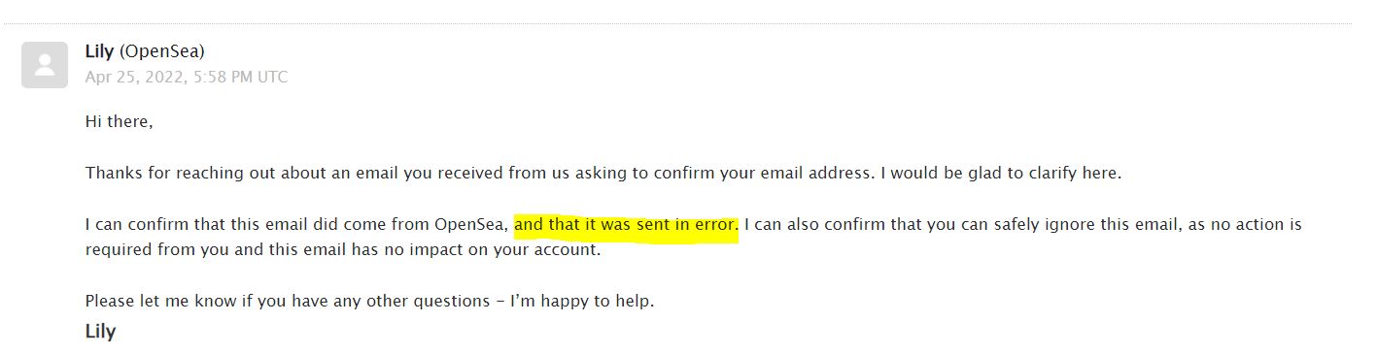Click 'I'm happy to help' text
The width and height of the screenshot is (1378, 355).
point(582,301)
